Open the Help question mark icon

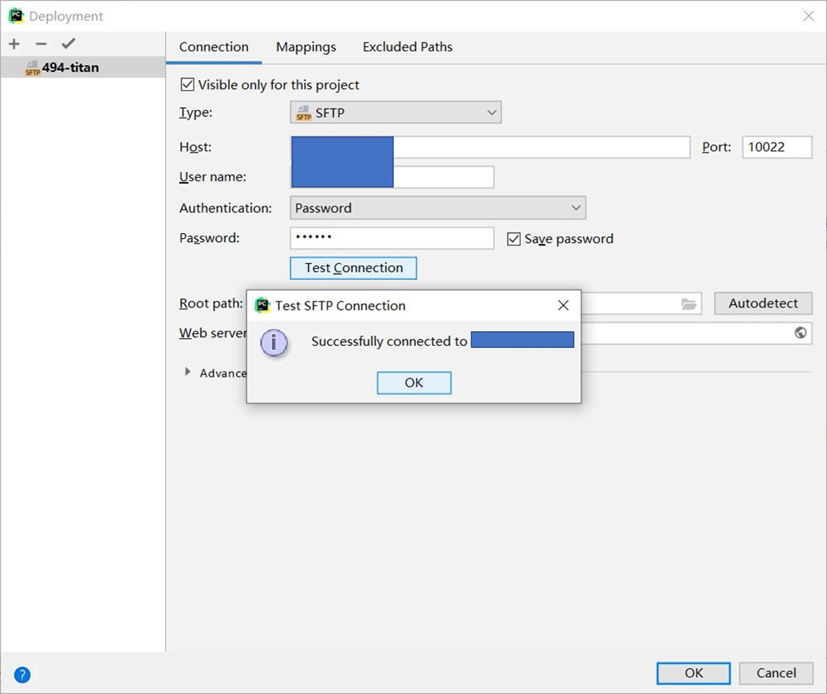[x=22, y=675]
